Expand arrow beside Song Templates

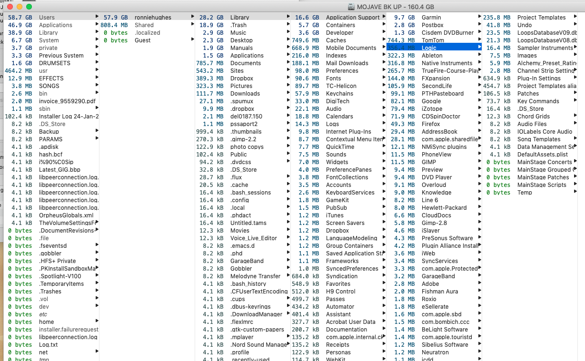coord(575,139)
